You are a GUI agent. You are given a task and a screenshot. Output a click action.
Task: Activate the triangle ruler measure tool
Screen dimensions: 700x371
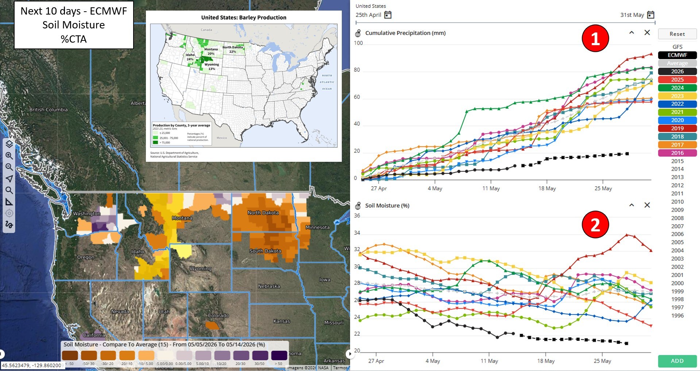pos(9,202)
